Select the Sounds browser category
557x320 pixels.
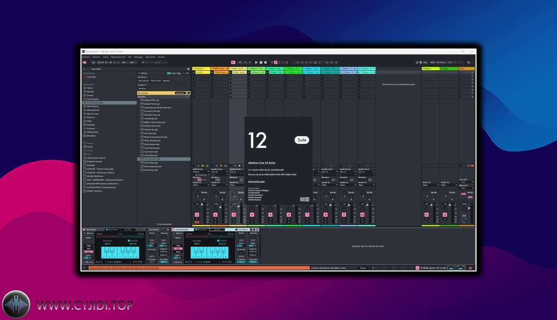pos(91,92)
